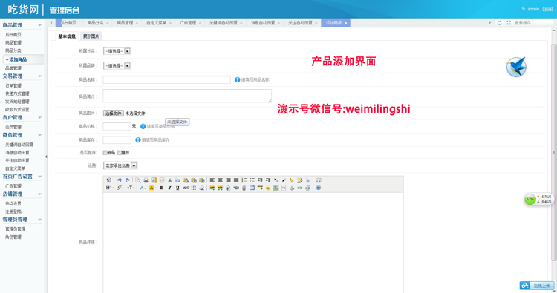Click the eraser remove-format icon
This screenshot has height=293, width=557.
pos(202,188)
